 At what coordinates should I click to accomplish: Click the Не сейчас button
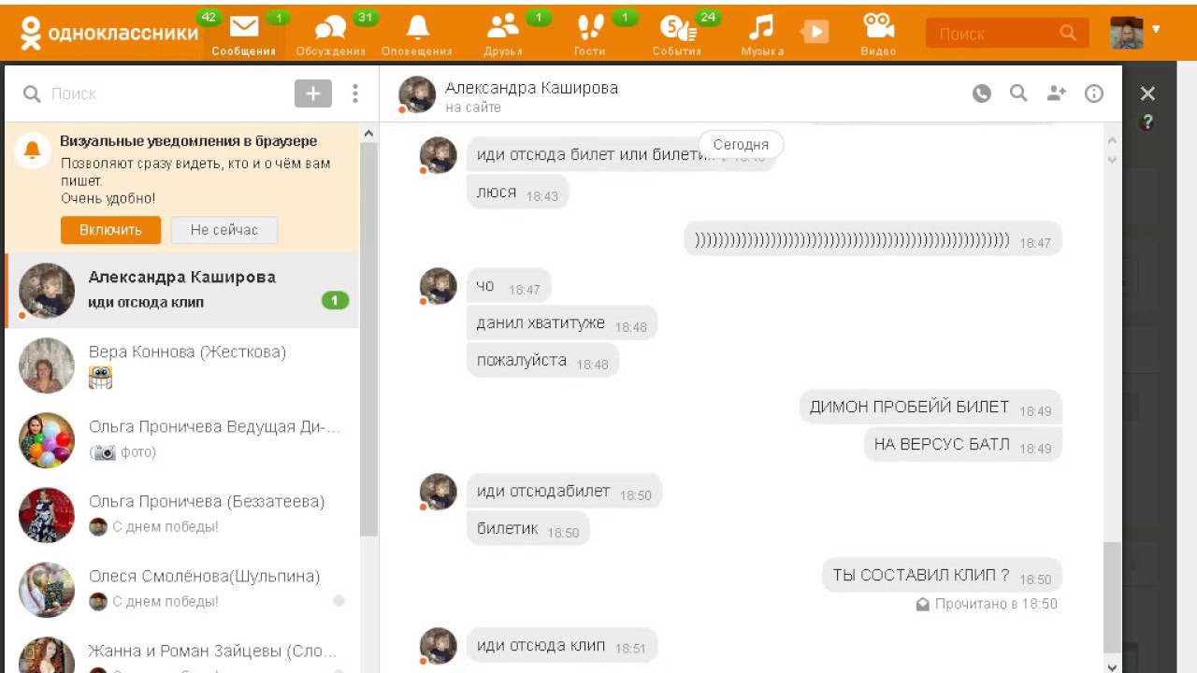click(x=224, y=230)
